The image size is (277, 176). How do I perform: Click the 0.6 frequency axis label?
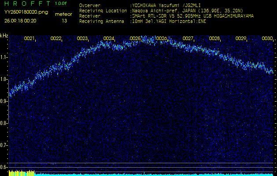4,167
